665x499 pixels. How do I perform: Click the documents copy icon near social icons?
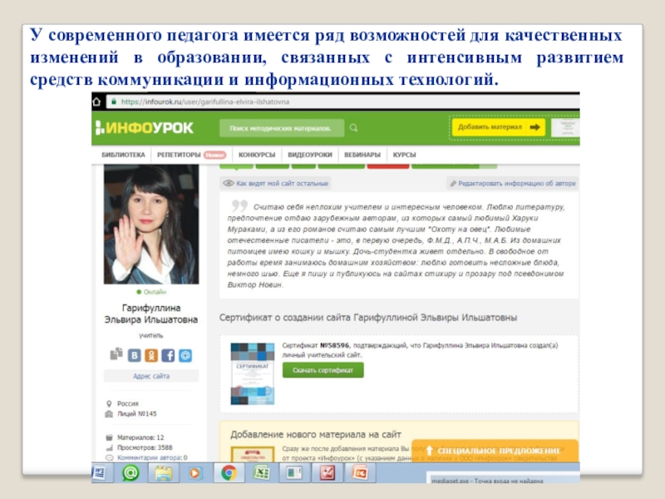[116, 354]
